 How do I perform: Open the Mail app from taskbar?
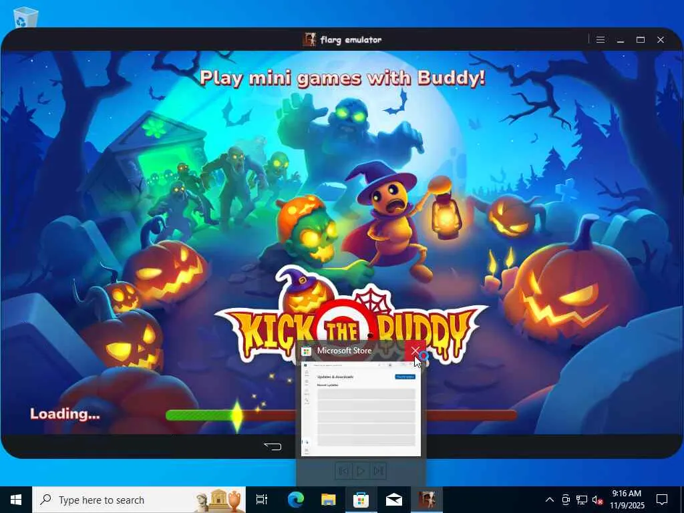pyautogui.click(x=394, y=500)
